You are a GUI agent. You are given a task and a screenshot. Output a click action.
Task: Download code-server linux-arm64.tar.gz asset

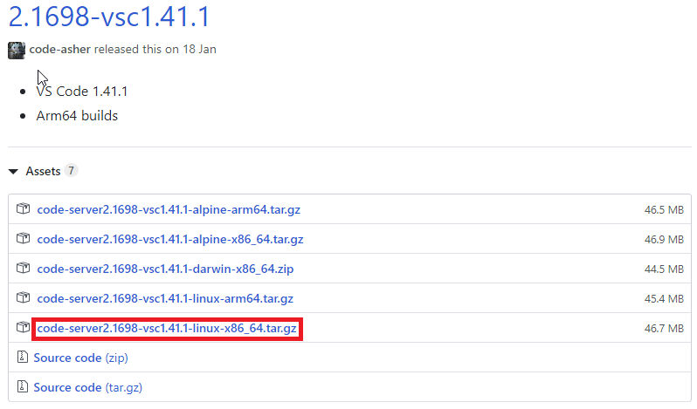point(165,298)
